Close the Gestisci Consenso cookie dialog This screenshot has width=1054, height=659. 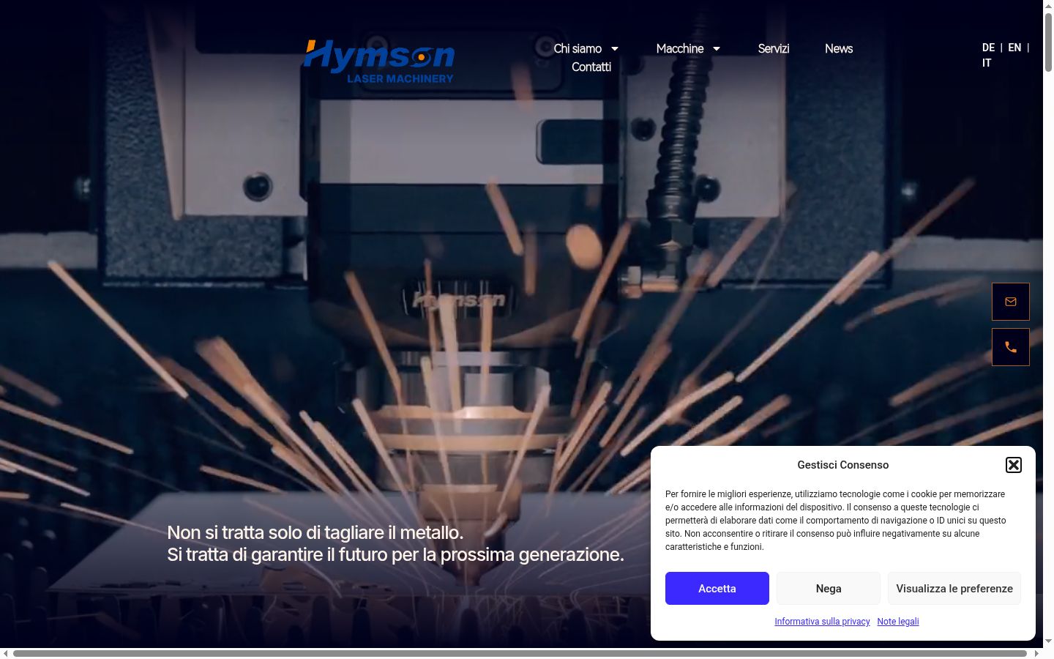tap(1013, 465)
